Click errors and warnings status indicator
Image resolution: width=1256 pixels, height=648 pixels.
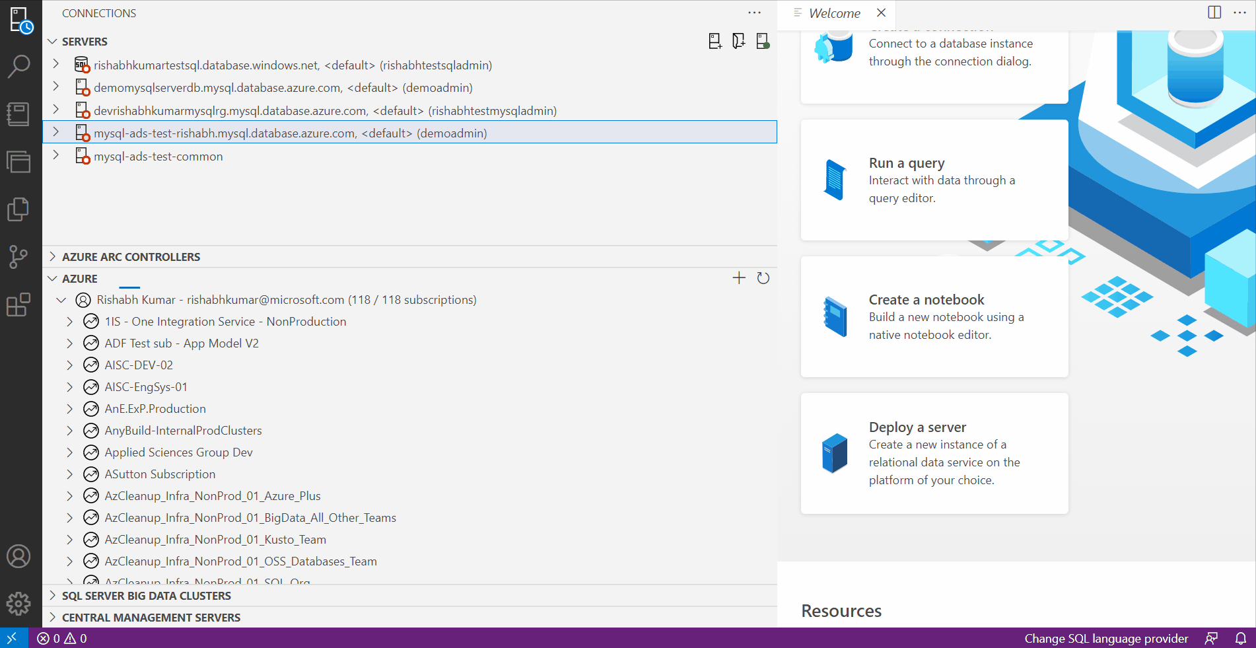click(x=62, y=638)
